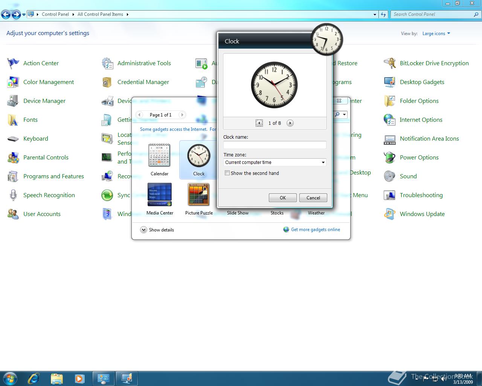
Task: Switch to Desktop Gadgets taskbar button
Action: [127, 378]
